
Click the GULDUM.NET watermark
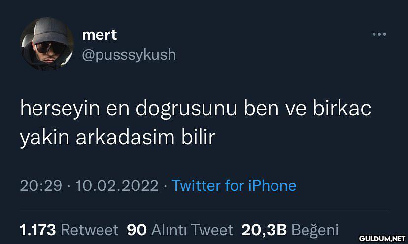(x=382, y=238)
